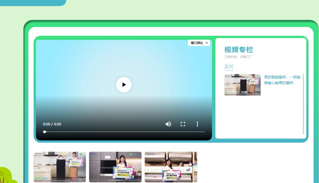Enter fullscreen using the player's fullscreen icon
This screenshot has height=183, width=319.
[x=183, y=124]
